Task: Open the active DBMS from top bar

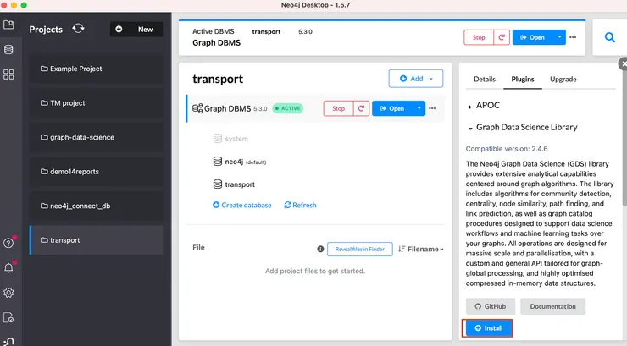Action: (533, 37)
